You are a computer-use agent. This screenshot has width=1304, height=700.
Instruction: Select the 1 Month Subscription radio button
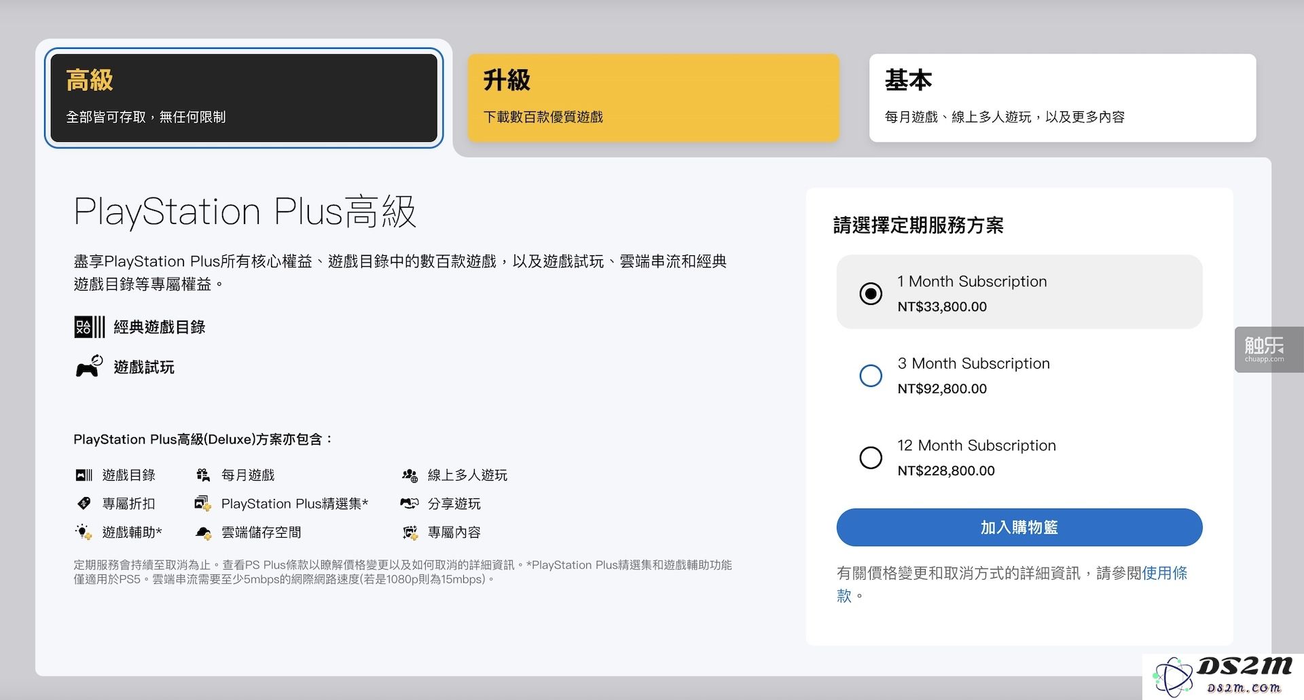pos(871,293)
